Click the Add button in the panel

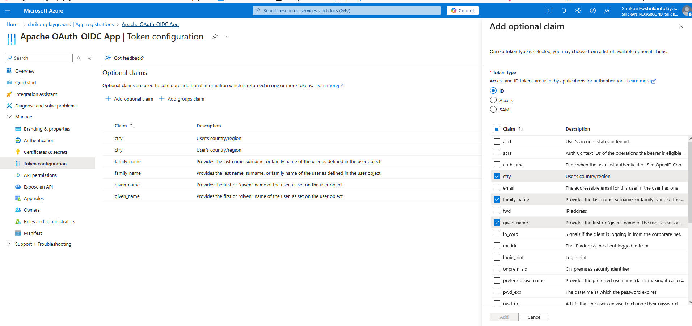click(x=504, y=317)
